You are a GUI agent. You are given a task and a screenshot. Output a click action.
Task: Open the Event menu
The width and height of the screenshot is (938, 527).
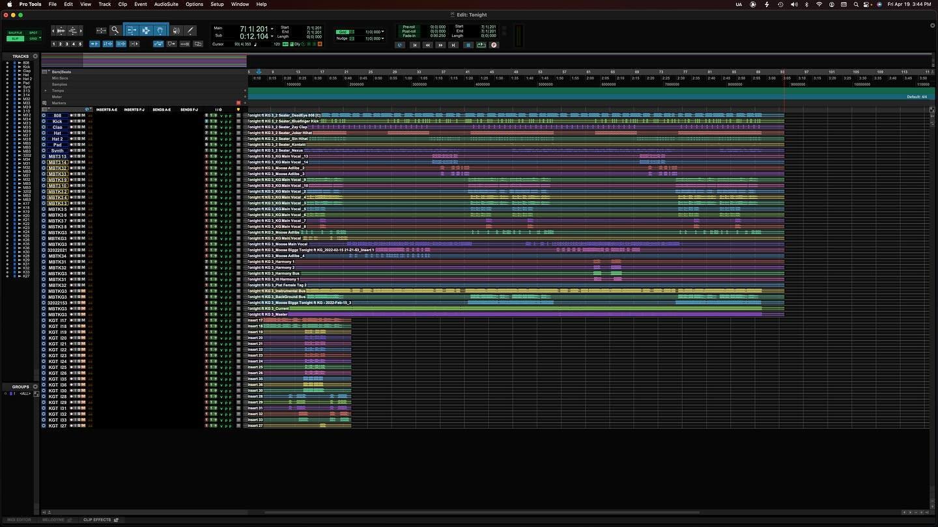click(x=140, y=4)
